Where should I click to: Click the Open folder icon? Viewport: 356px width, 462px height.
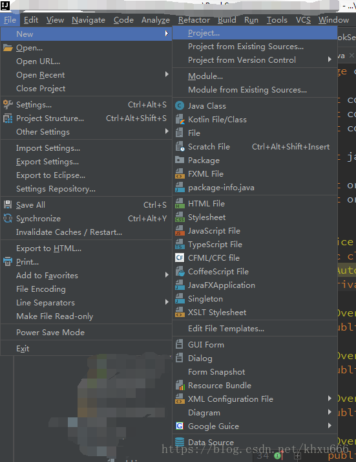(x=8, y=48)
